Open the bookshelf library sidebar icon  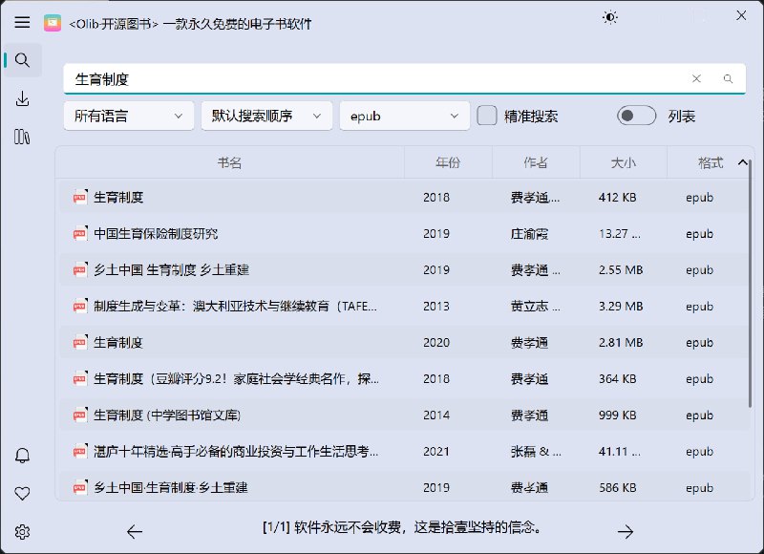23,137
